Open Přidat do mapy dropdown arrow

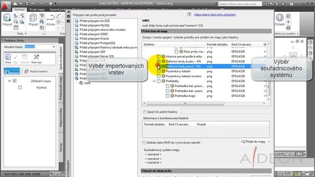[x=269, y=142]
